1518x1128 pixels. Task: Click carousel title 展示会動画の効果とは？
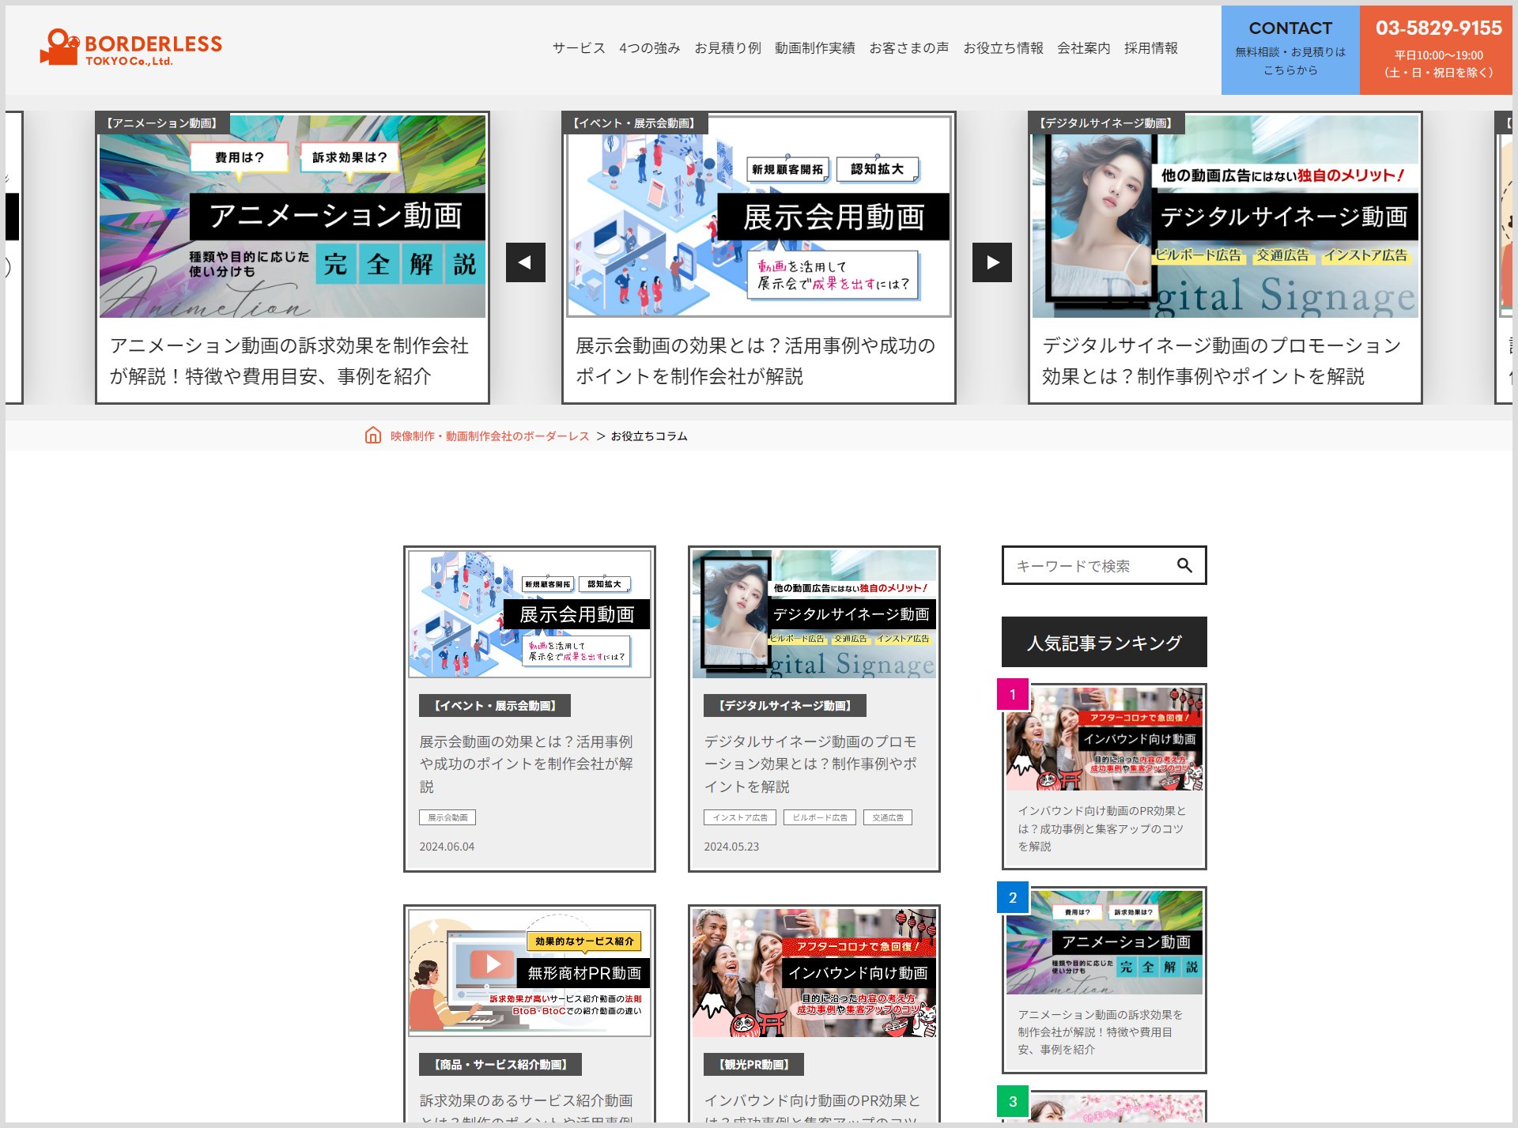click(x=755, y=360)
